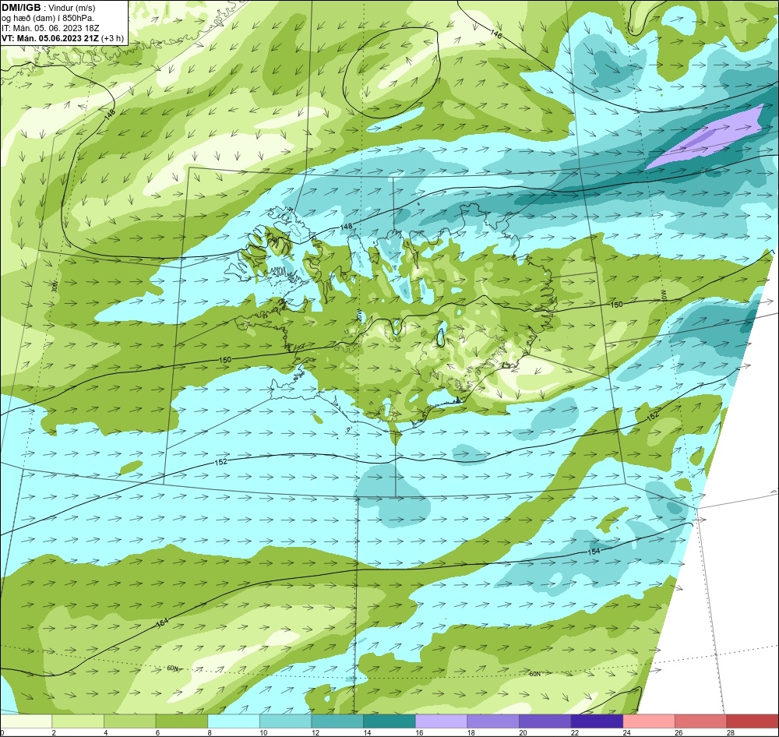The height and width of the screenshot is (737, 779).
Task: Pick the palest 0–2 m/s legend swatch
Action: 26,721
